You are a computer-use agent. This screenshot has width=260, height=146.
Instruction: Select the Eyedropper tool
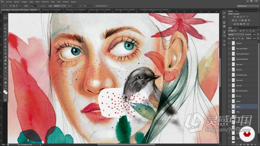point(5,36)
